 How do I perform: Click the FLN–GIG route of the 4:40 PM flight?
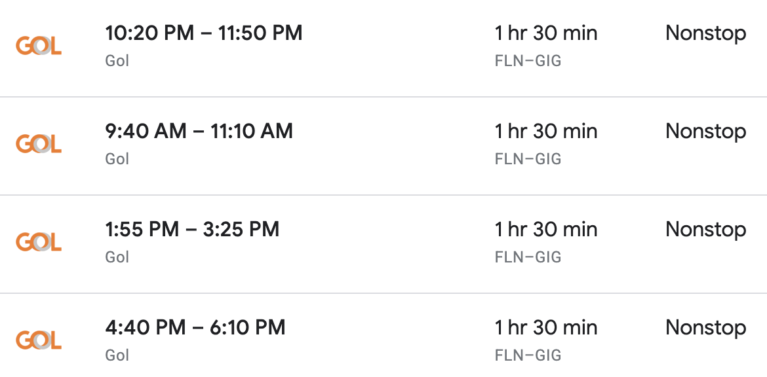pyautogui.click(x=528, y=355)
